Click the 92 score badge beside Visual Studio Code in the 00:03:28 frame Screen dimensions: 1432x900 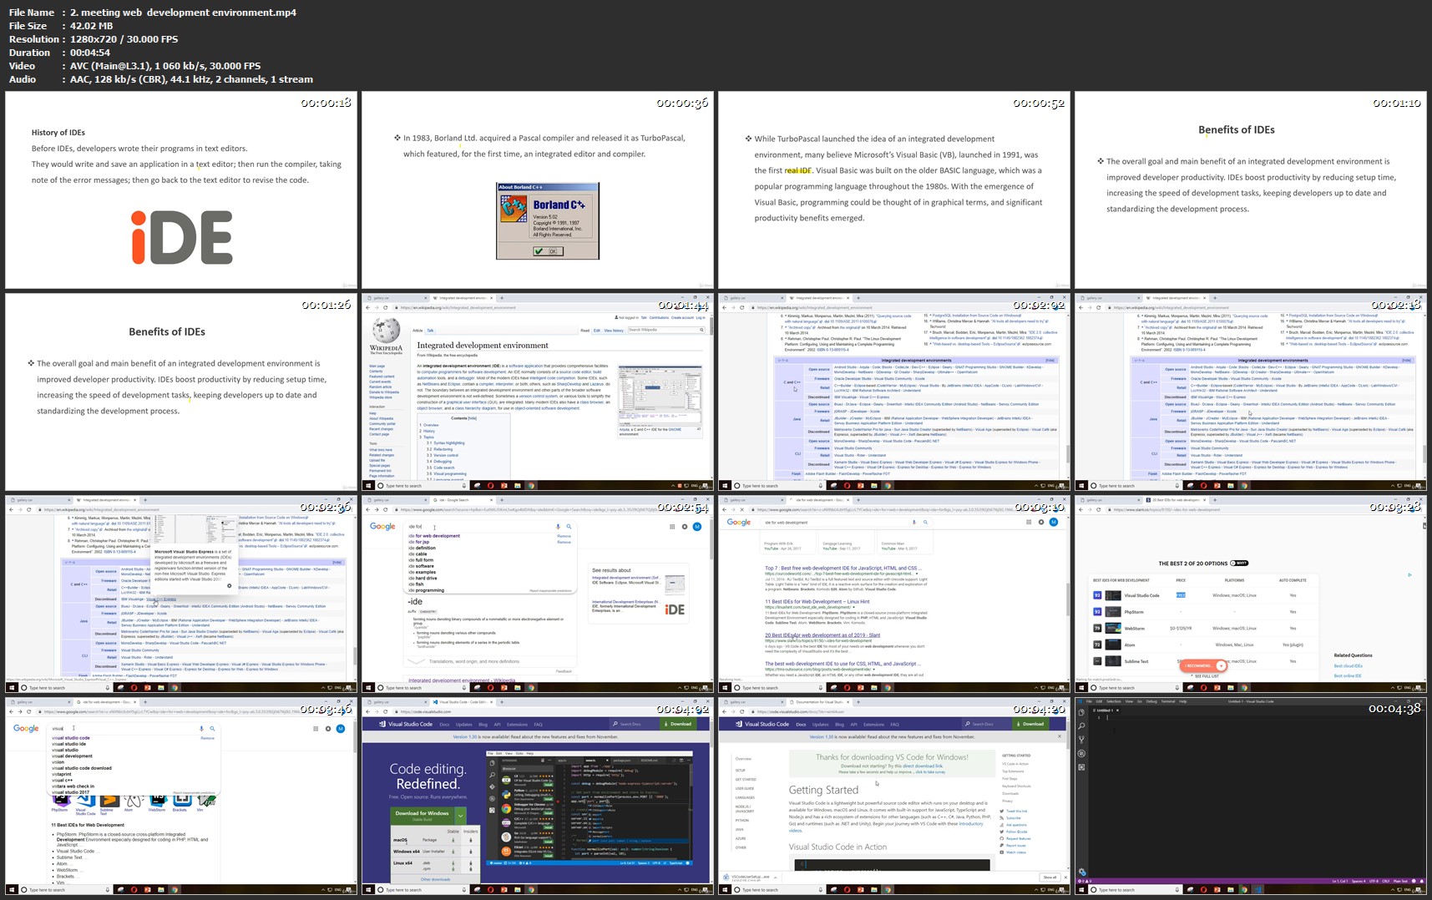click(x=1097, y=595)
